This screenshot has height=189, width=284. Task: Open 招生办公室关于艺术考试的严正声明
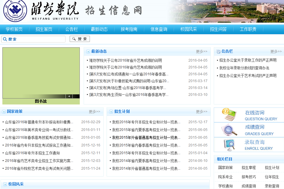coord(248,76)
